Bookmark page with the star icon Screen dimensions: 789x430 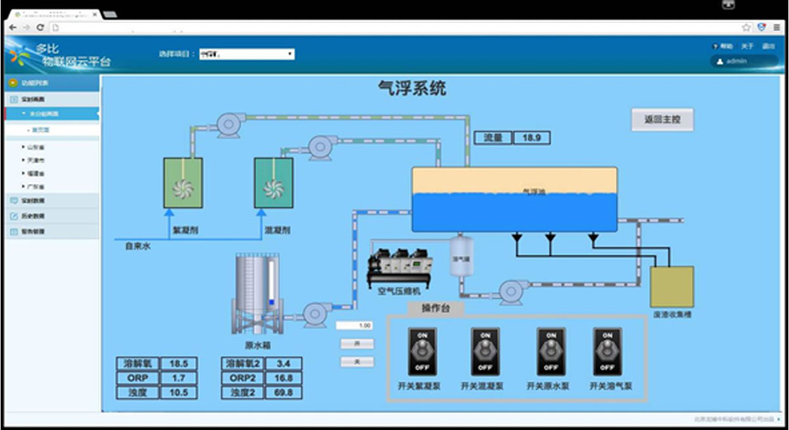[x=746, y=28]
